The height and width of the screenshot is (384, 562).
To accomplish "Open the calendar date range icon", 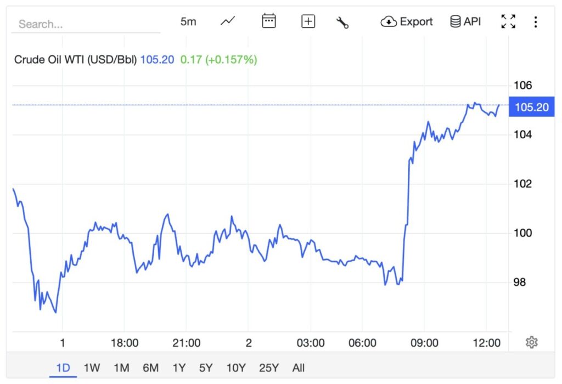I will click(268, 21).
